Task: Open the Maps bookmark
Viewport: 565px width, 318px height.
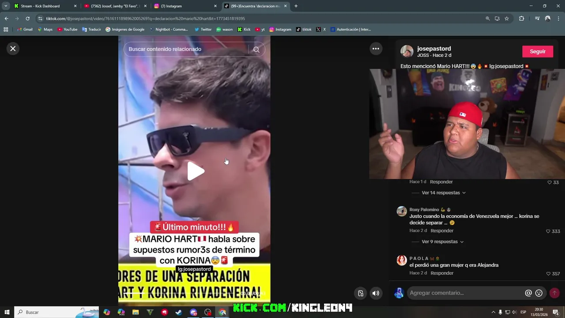Action: coord(45,30)
